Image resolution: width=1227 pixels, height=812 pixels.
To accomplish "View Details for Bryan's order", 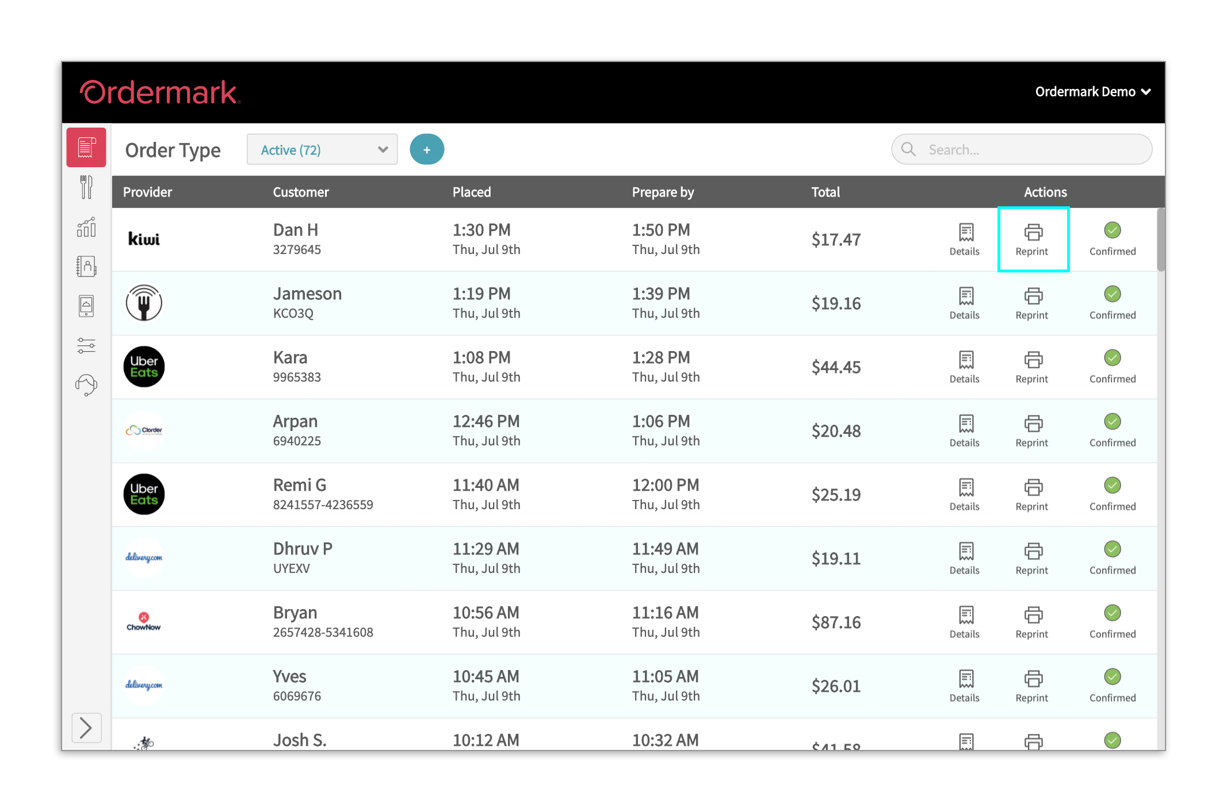I will click(965, 622).
